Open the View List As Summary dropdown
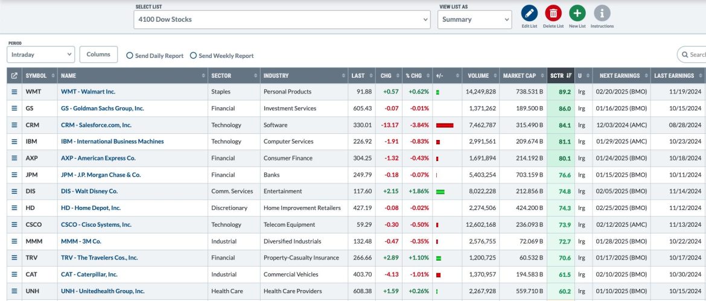This screenshot has height=301, width=706. coord(474,19)
